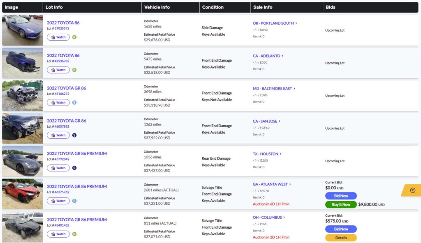Click Bid Now for Columbus lot
Screen dimensions: 421x243
(341, 229)
